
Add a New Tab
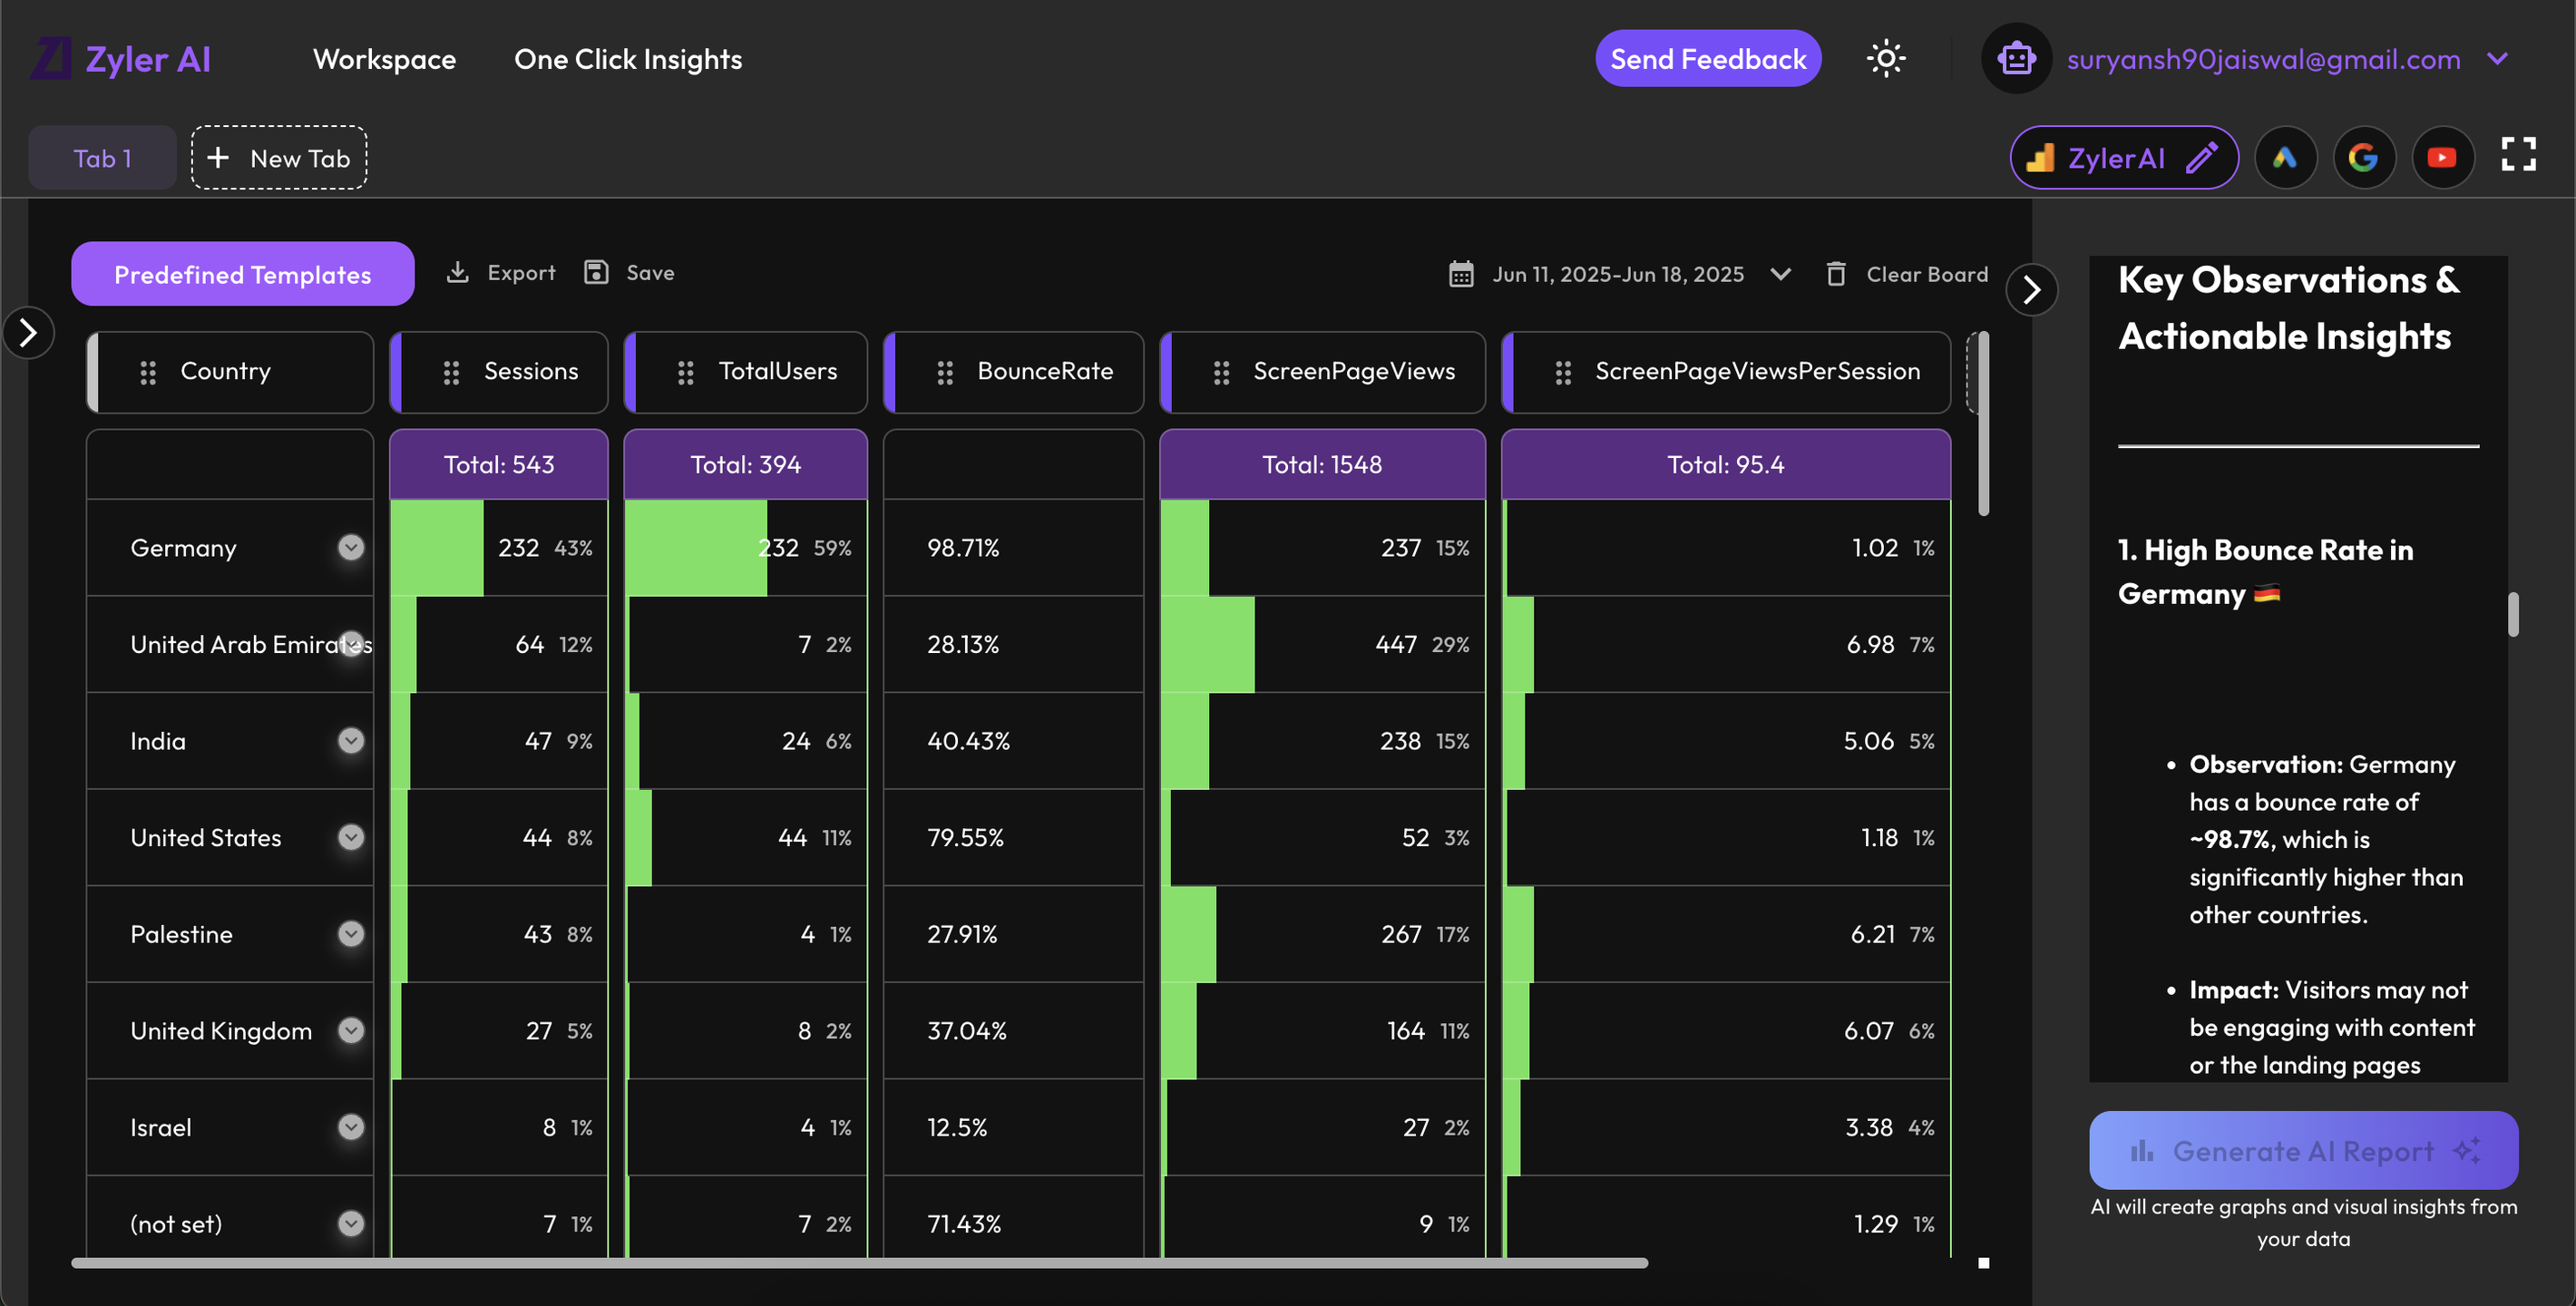(x=279, y=158)
